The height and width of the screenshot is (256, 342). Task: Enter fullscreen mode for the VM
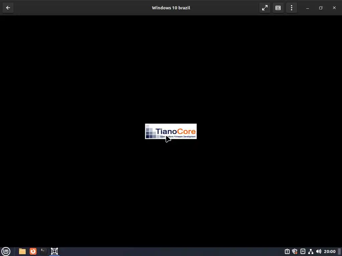pyautogui.click(x=265, y=8)
